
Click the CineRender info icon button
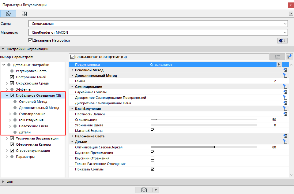(x=282, y=40)
